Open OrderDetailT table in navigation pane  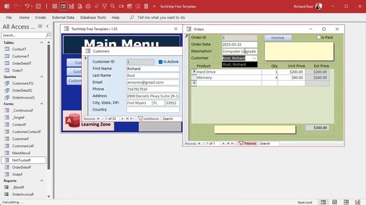22,63
